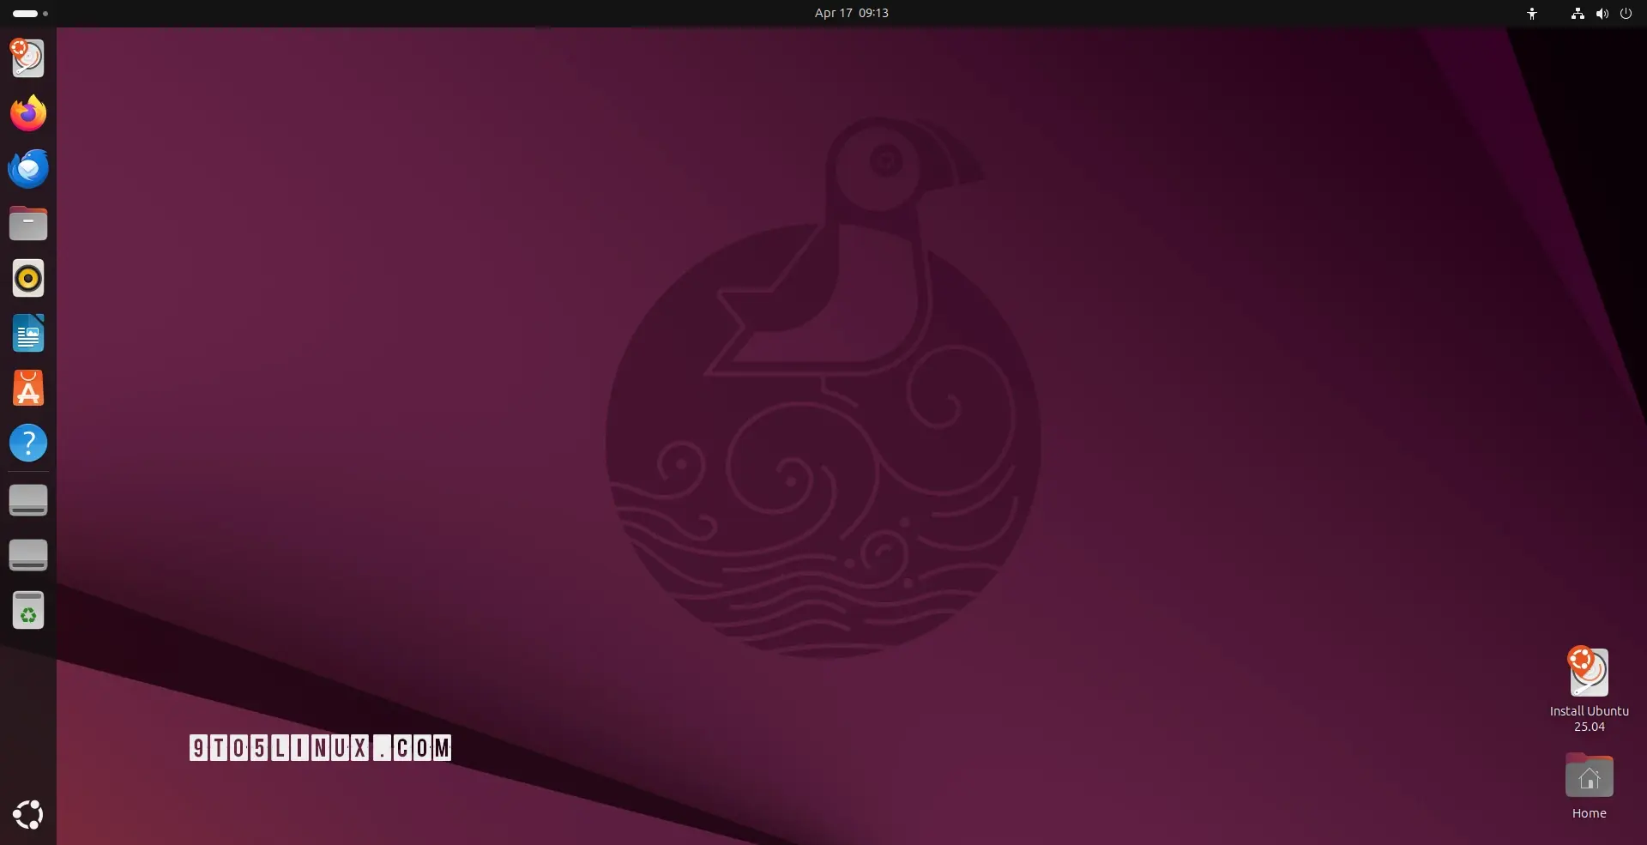Open the Trash from the dock

click(28, 610)
